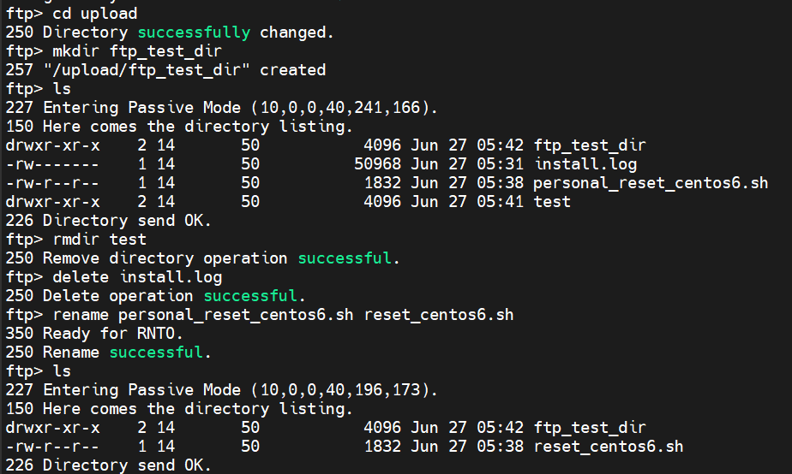Click reset_centos6.sh in the final listing
This screenshot has width=792, height=474.
click(609, 447)
